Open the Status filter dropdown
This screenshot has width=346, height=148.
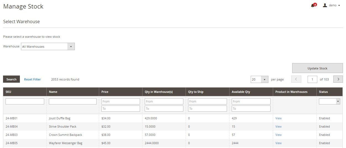[x=329, y=101]
